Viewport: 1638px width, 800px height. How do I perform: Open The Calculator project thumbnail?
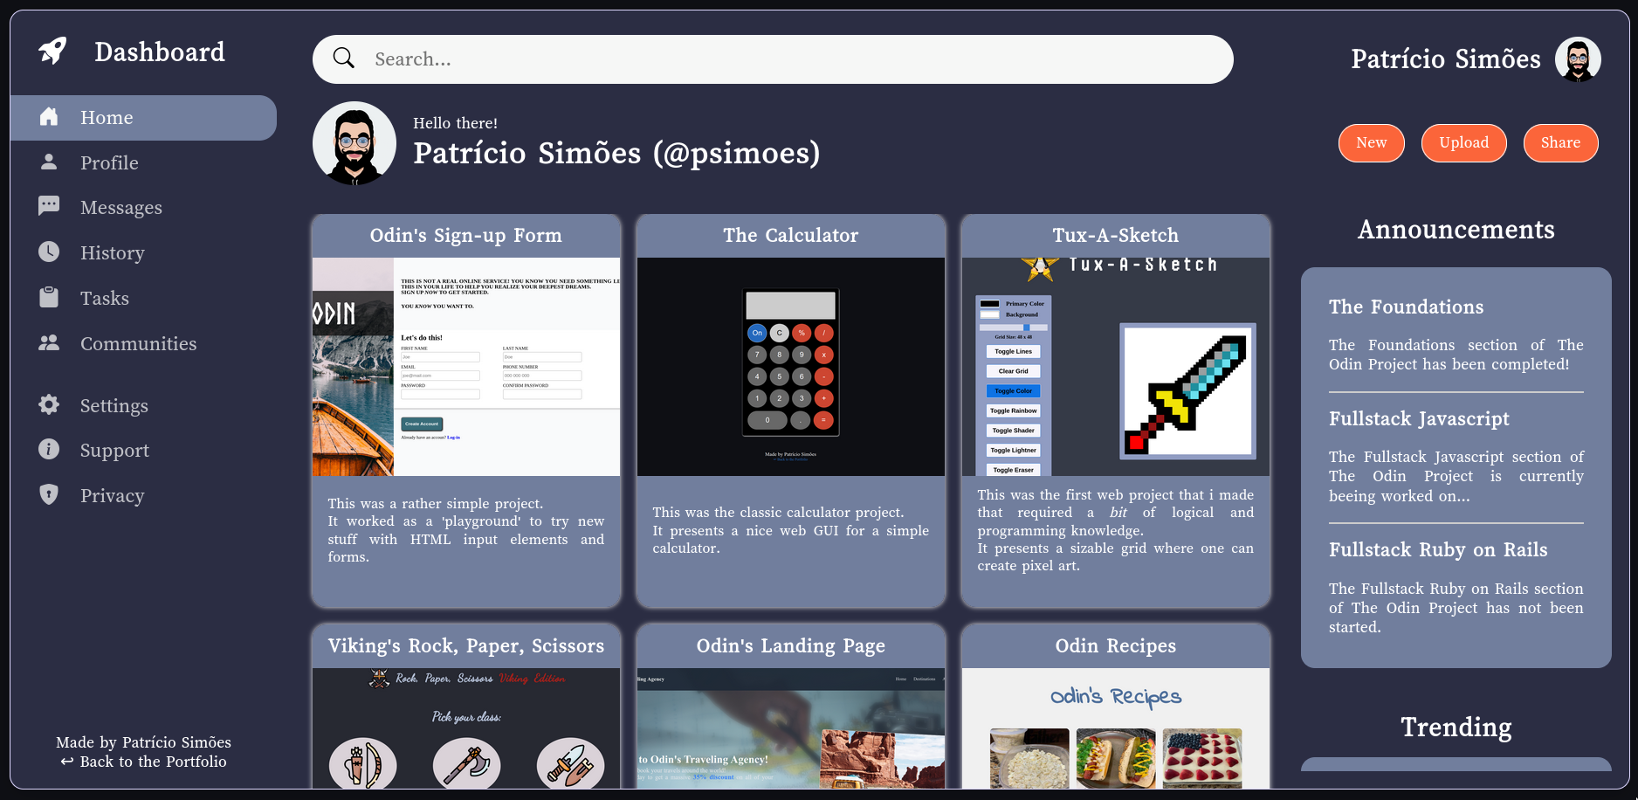pos(790,367)
